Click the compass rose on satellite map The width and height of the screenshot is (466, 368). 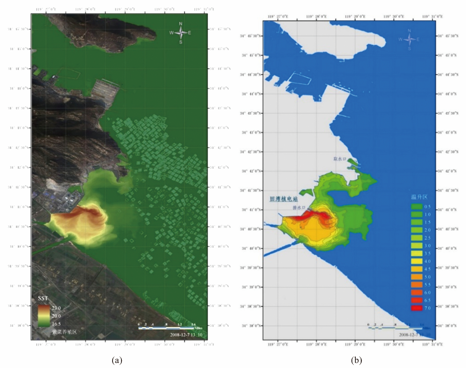click(181, 33)
